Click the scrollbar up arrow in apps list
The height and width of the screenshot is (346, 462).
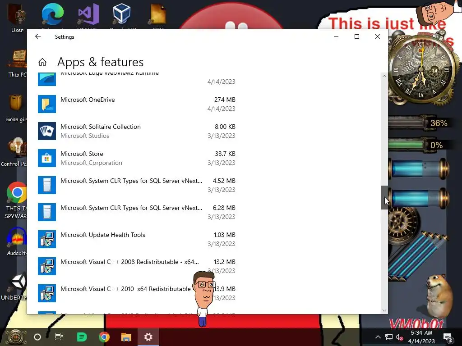[384, 76]
